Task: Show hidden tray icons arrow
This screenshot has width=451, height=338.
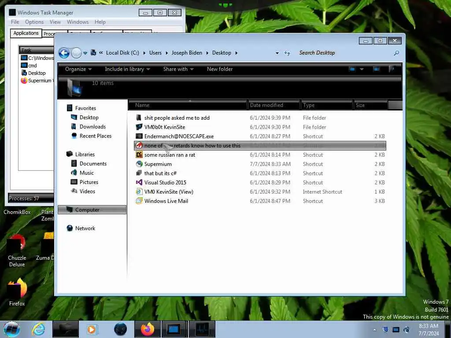Action: 374,330
